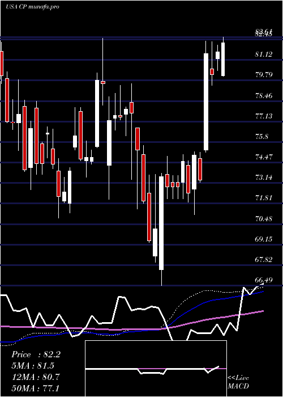Click the 50MA : 77.1 readout
Viewport: 283px width, 397px height.
click(x=35, y=388)
